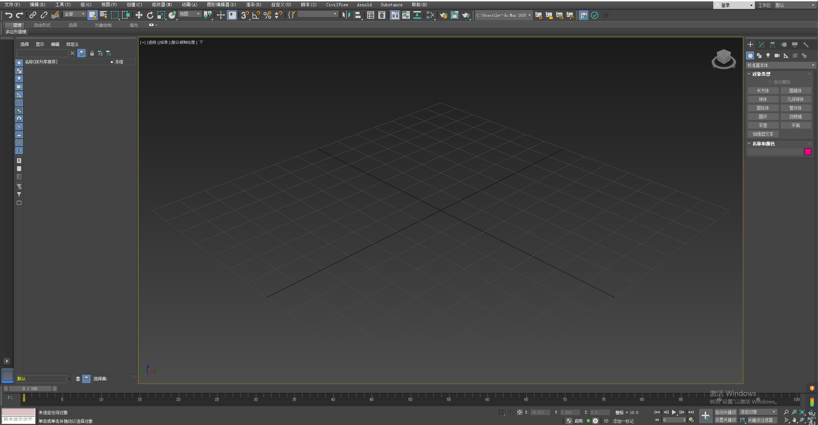818x425 pixels.
Task: Activate Bind to Space Warp tool
Action: (x=55, y=15)
